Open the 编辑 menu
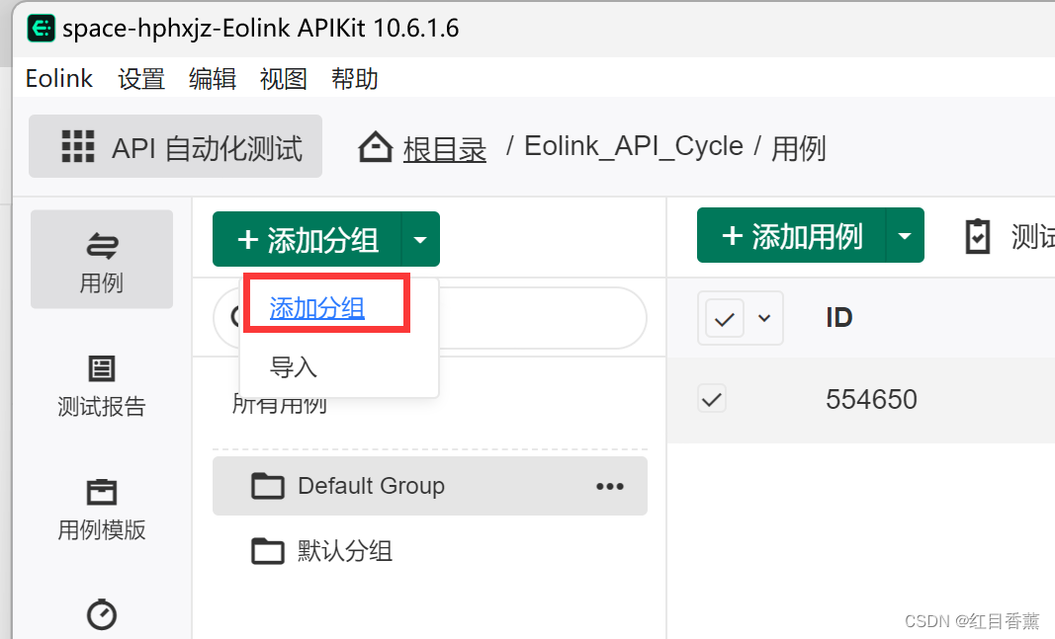Viewport: 1055px width, 639px height. coord(213,79)
